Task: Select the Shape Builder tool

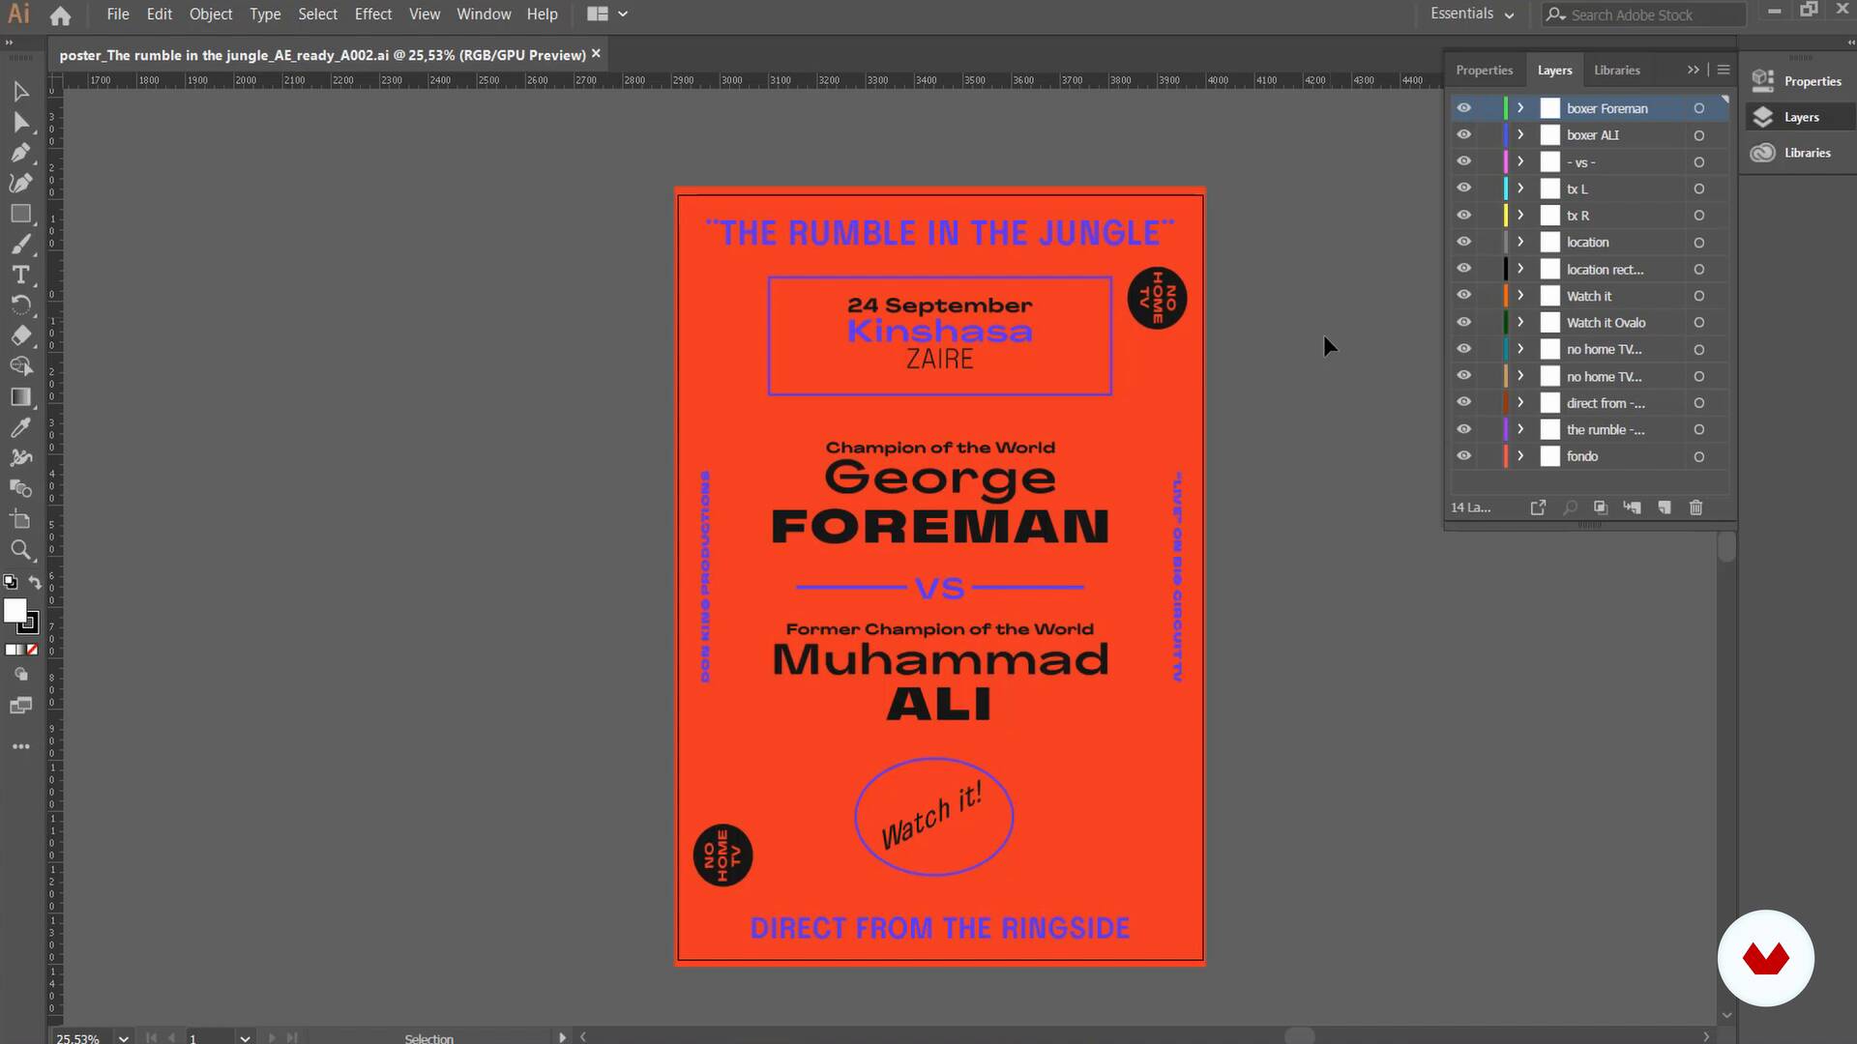Action: pos(20,366)
